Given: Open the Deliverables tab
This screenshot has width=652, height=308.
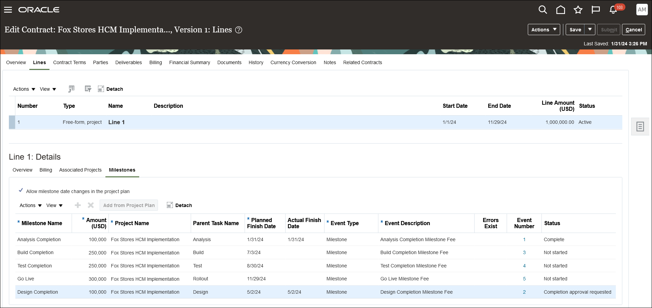Looking at the screenshot, I should click(129, 62).
